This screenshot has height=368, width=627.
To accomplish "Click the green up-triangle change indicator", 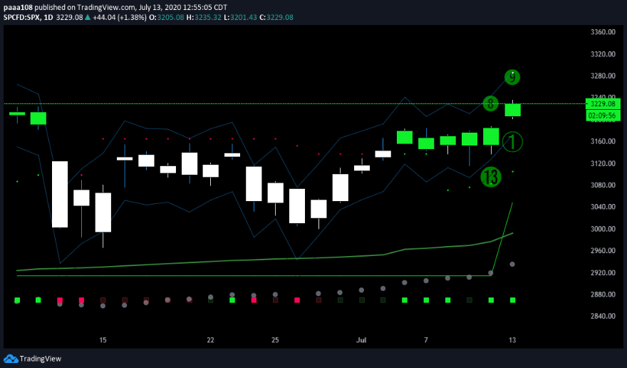I will pos(88,17).
